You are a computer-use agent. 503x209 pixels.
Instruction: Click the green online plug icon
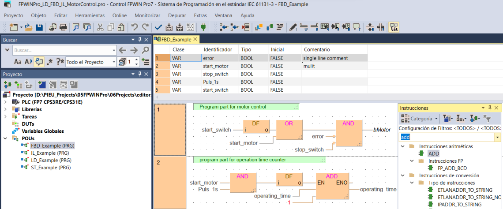pos(203,27)
